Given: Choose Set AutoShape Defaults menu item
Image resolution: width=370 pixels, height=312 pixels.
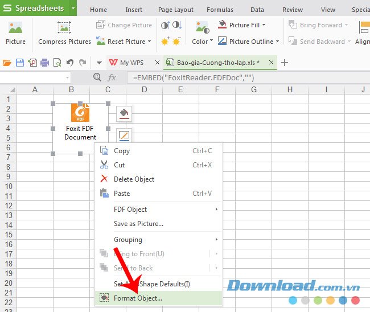Looking at the screenshot, I should [x=158, y=284].
